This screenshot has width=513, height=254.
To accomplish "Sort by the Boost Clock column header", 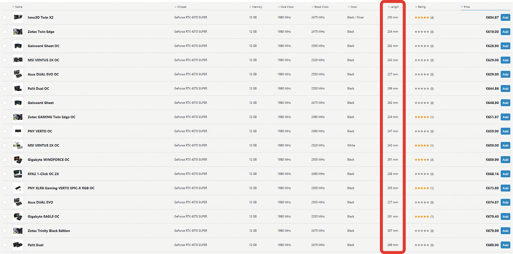I will click(x=320, y=7).
